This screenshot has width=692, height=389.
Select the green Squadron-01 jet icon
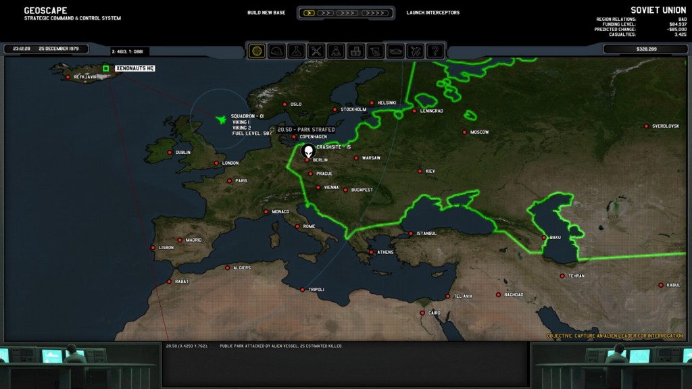(221, 120)
